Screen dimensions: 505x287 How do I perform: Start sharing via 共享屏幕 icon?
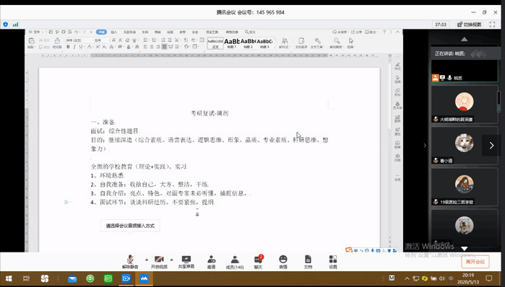(186, 262)
